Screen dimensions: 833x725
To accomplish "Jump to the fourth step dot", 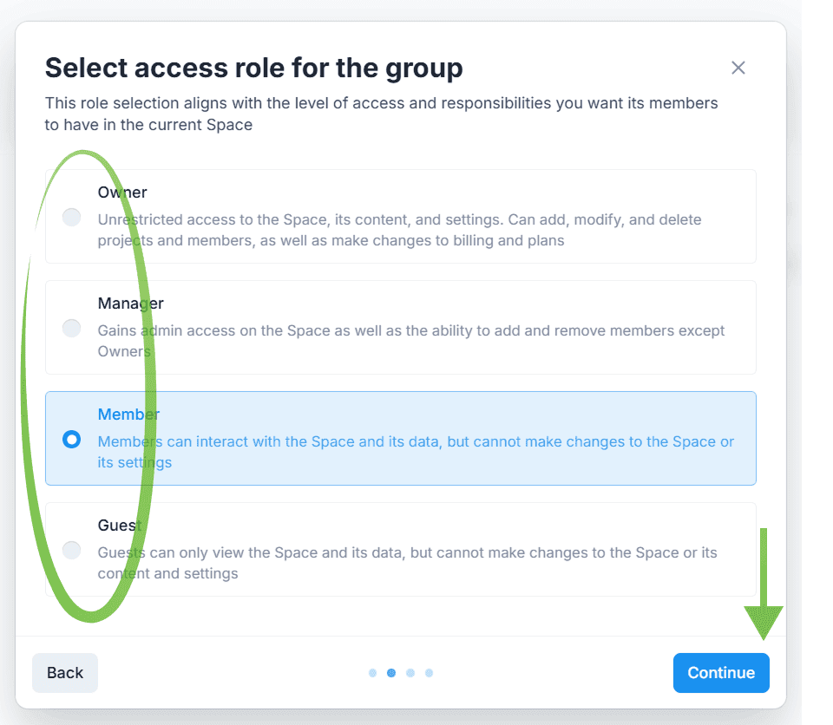I will pos(429,673).
